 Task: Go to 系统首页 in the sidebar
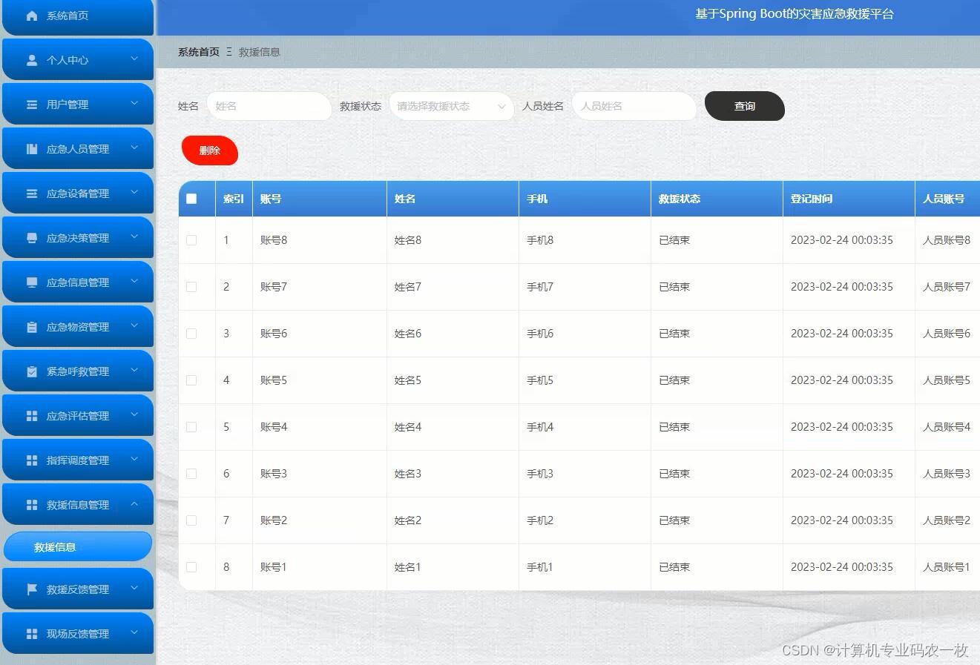coord(78,16)
